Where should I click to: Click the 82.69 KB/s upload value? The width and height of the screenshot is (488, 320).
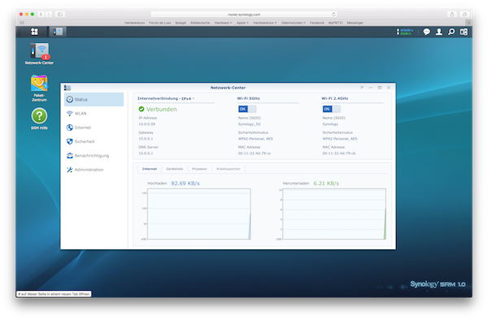click(185, 184)
